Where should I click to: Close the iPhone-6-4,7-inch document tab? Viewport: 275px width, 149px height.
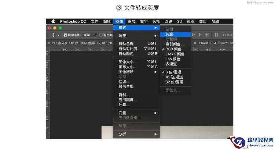(195, 43)
